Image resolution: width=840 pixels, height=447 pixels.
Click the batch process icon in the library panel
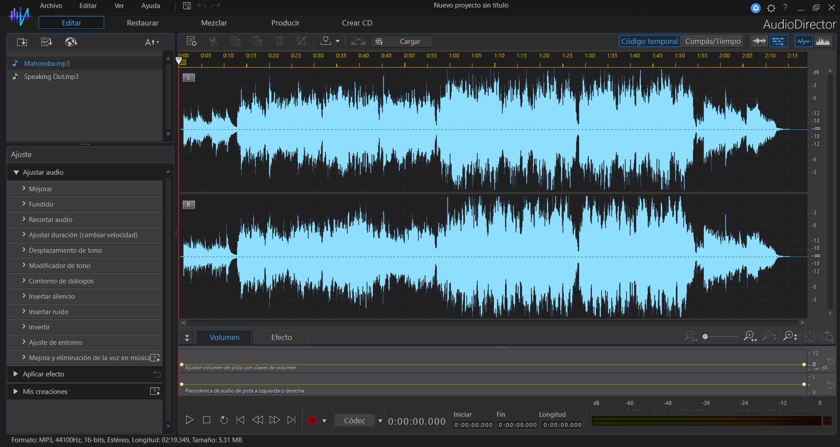click(46, 42)
